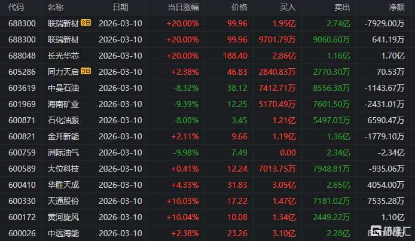Sort by the 净额 column header
This screenshot has height=241, width=415.
[x=396, y=7]
